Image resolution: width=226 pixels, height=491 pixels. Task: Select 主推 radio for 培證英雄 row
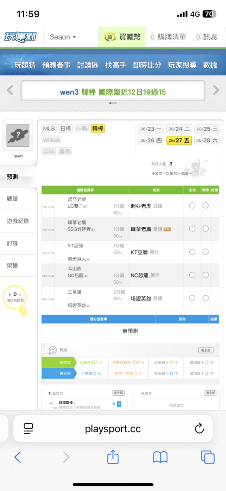tap(192, 298)
